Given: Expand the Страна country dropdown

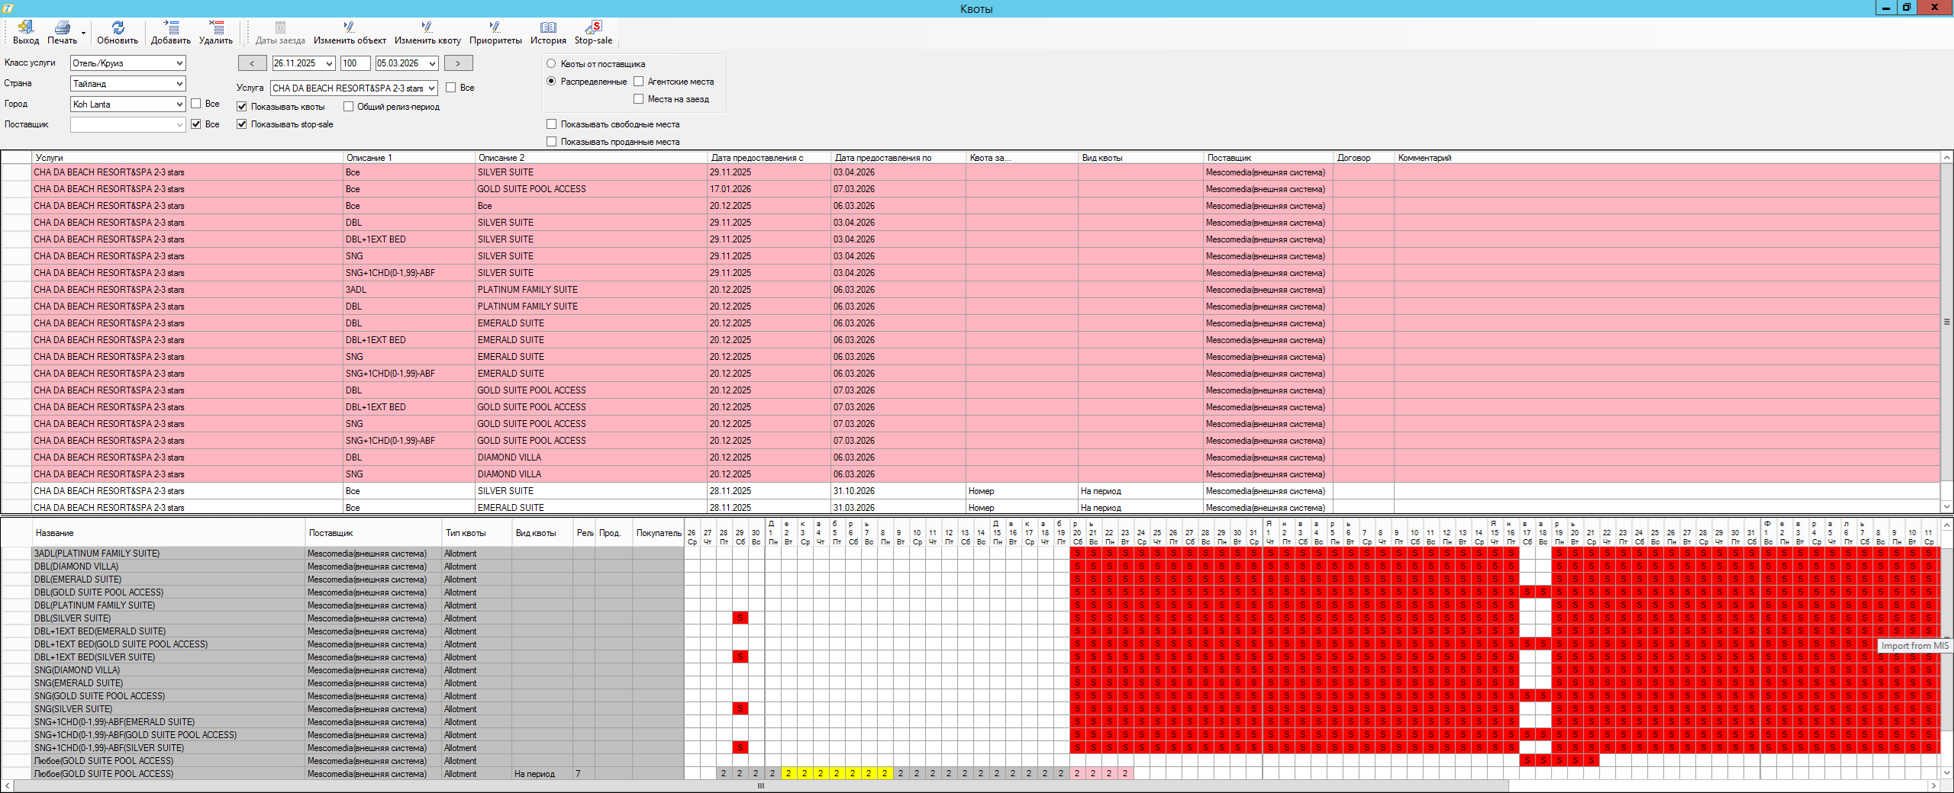Looking at the screenshot, I should (179, 84).
